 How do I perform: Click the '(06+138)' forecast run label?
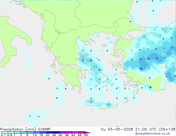(x=167, y=129)
